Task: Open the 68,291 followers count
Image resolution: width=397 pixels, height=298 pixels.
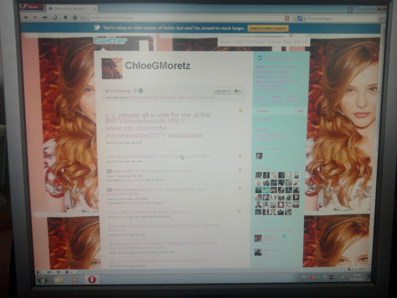Action: point(276,99)
